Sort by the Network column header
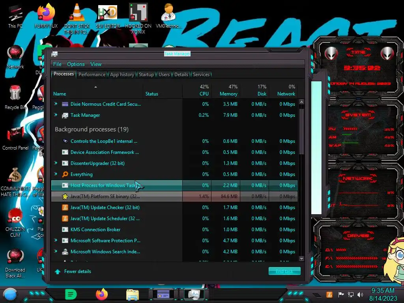This screenshot has height=303, width=404. (x=283, y=90)
